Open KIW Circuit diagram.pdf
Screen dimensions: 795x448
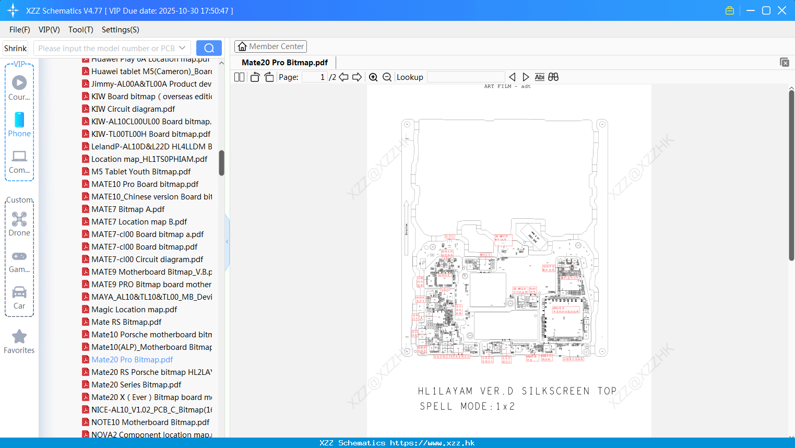click(x=128, y=109)
